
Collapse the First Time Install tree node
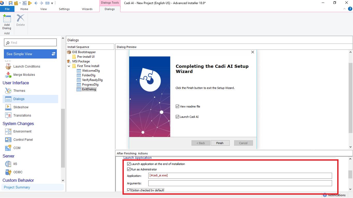(69, 66)
